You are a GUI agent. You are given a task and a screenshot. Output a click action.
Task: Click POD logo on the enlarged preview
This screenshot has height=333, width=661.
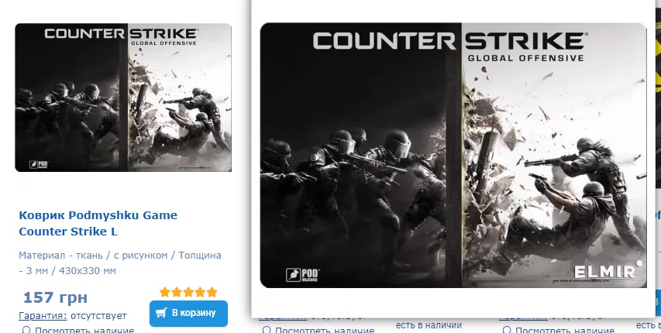[x=303, y=275]
